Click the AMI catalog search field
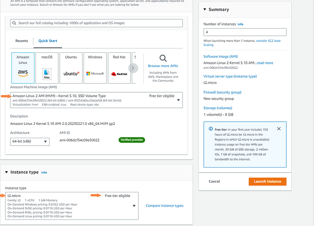Viewport: 314px width, 226px height. point(96,23)
